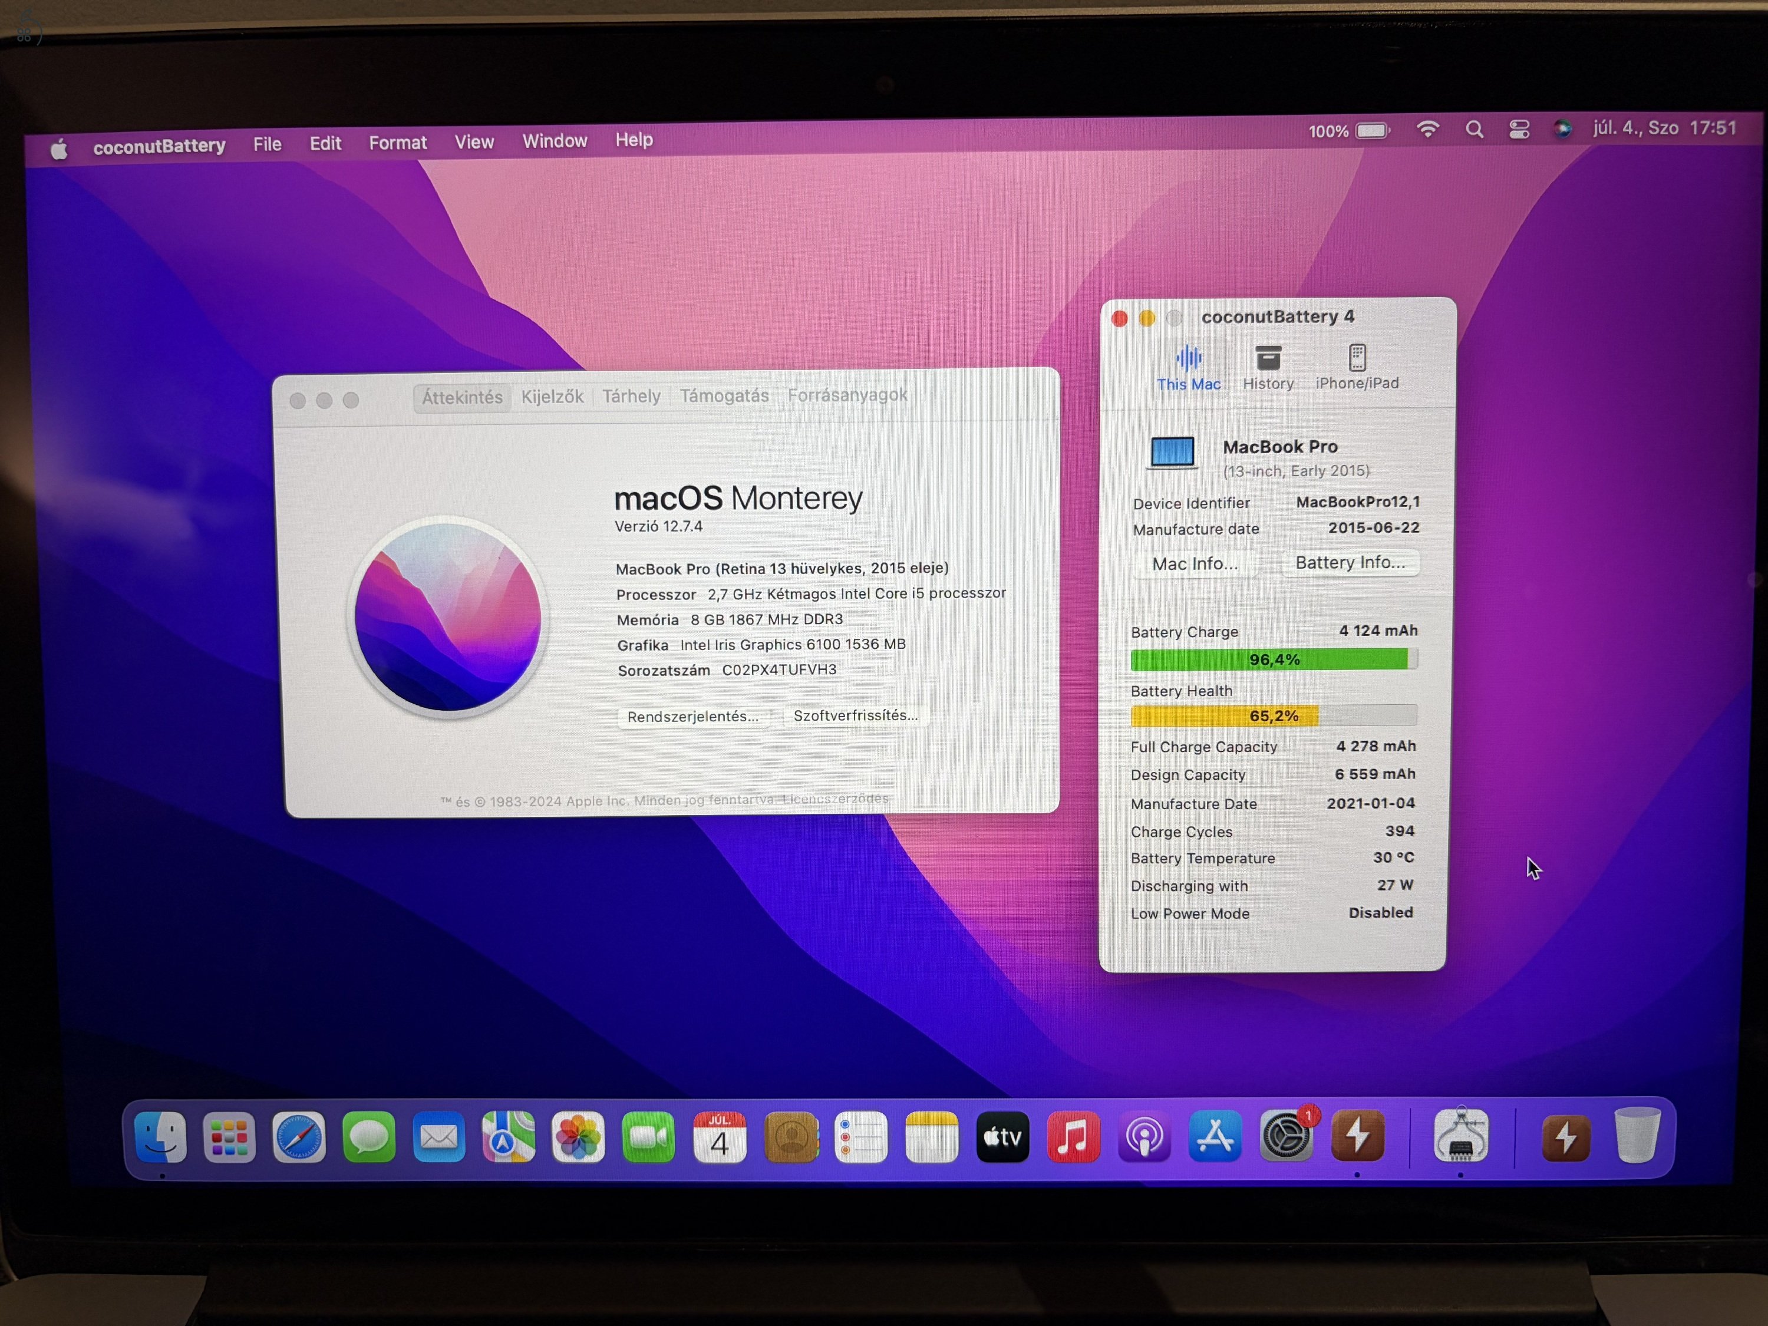Switch to the Forrásanyagok tab
Viewport: 1768px width, 1326px height.
847,395
